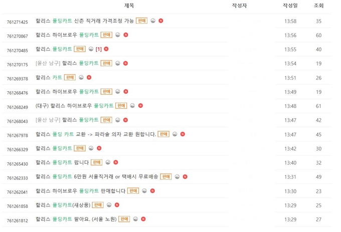Click image icon on post 761265430
341x232 pixels.
pyautogui.click(x=108, y=162)
